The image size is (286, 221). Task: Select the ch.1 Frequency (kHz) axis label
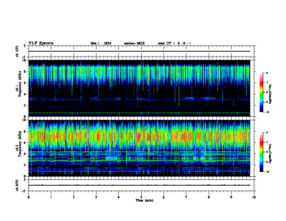[19, 84]
